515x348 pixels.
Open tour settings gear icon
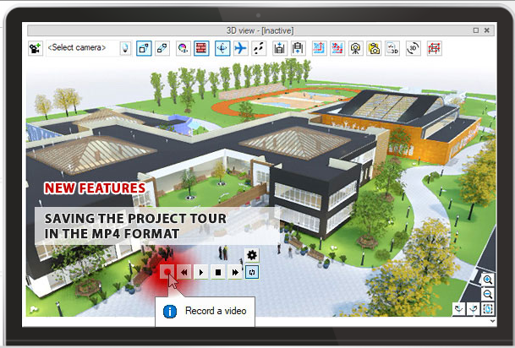252,255
